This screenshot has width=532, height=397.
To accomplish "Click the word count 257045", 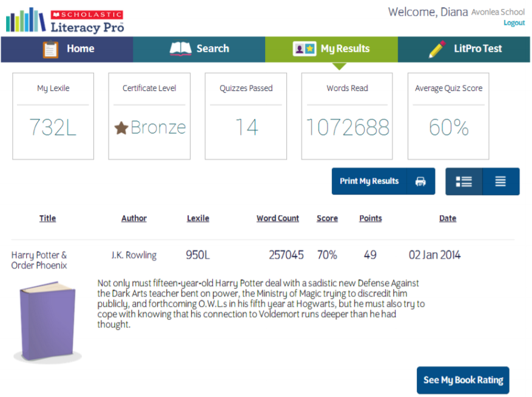I will [x=286, y=255].
